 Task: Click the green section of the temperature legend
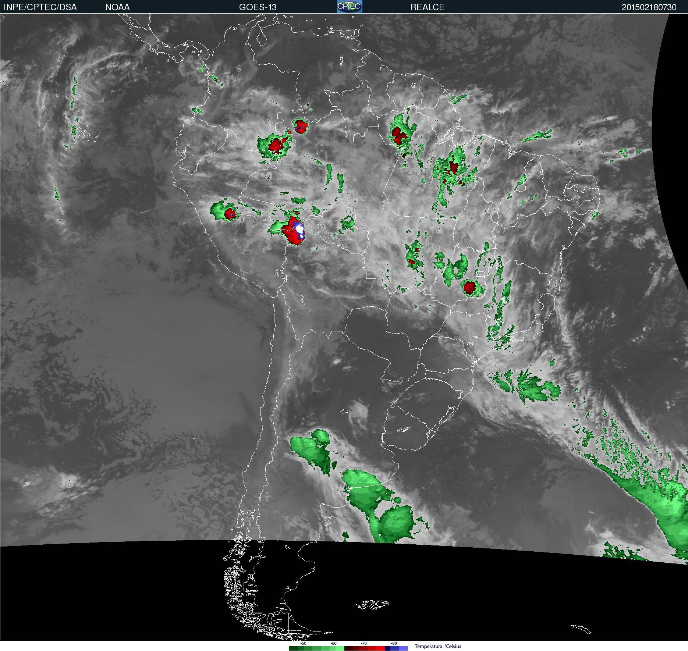point(317,648)
